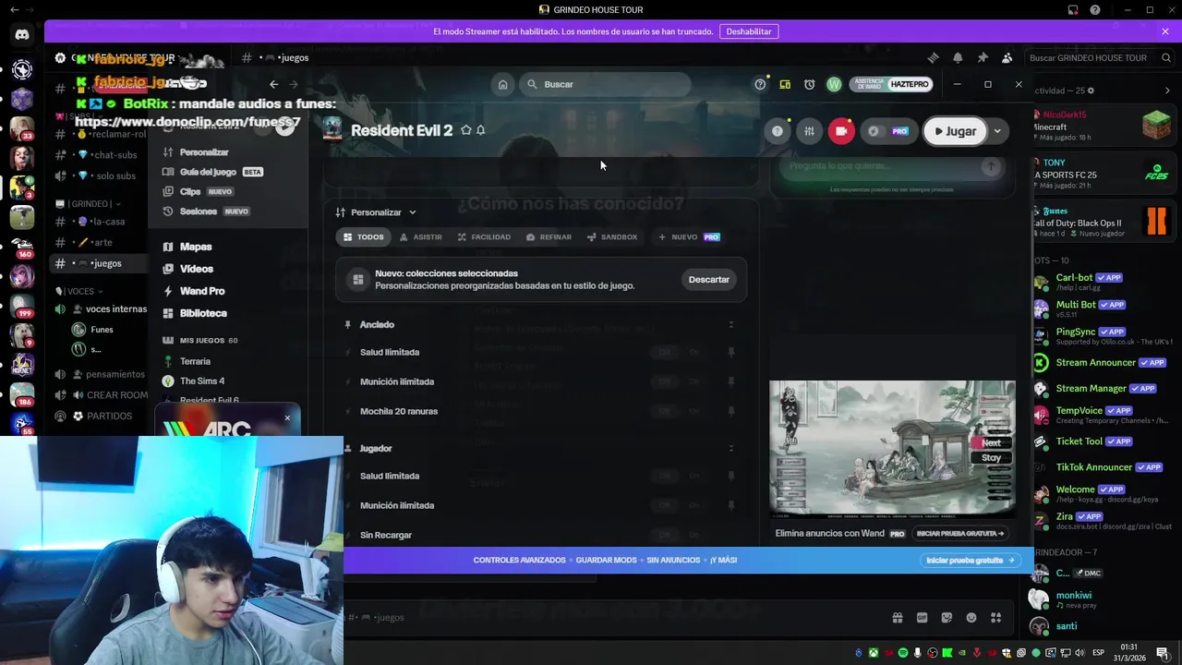Viewport: 1182px width, 665px height.
Task: Toggle Munición ilimitada under Anclado
Action: pyautogui.click(x=679, y=381)
